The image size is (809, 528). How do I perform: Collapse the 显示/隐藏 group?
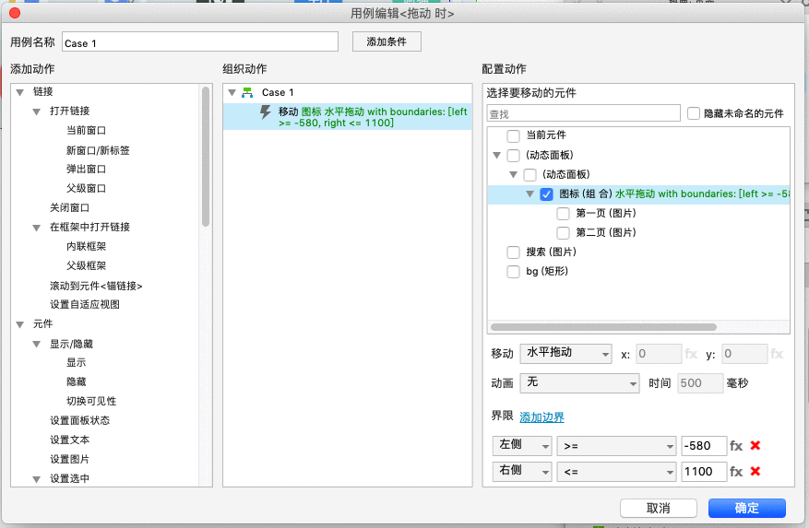tap(37, 344)
